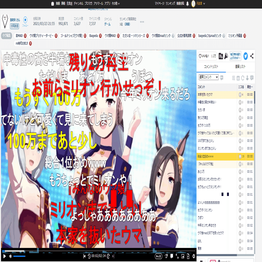Expand the user account menu chevron

[x=204, y=3]
